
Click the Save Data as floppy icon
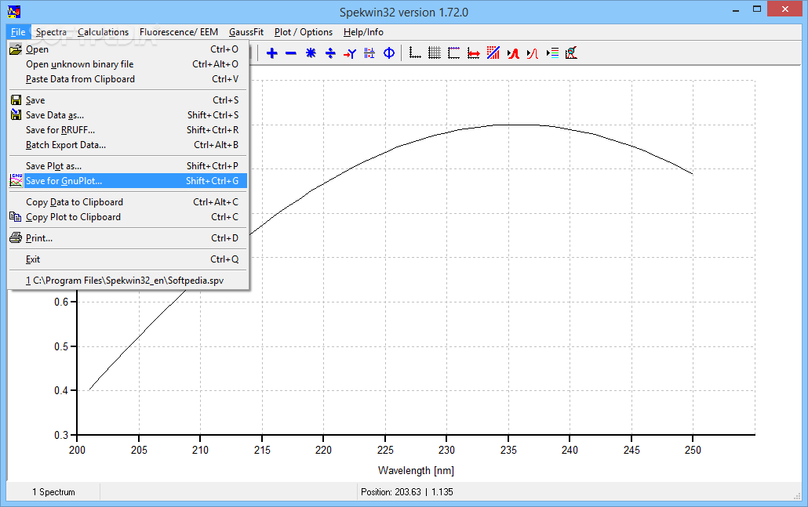(x=16, y=114)
